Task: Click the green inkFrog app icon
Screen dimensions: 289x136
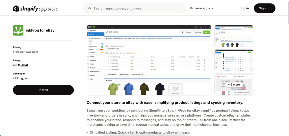Action: [x=18, y=30]
